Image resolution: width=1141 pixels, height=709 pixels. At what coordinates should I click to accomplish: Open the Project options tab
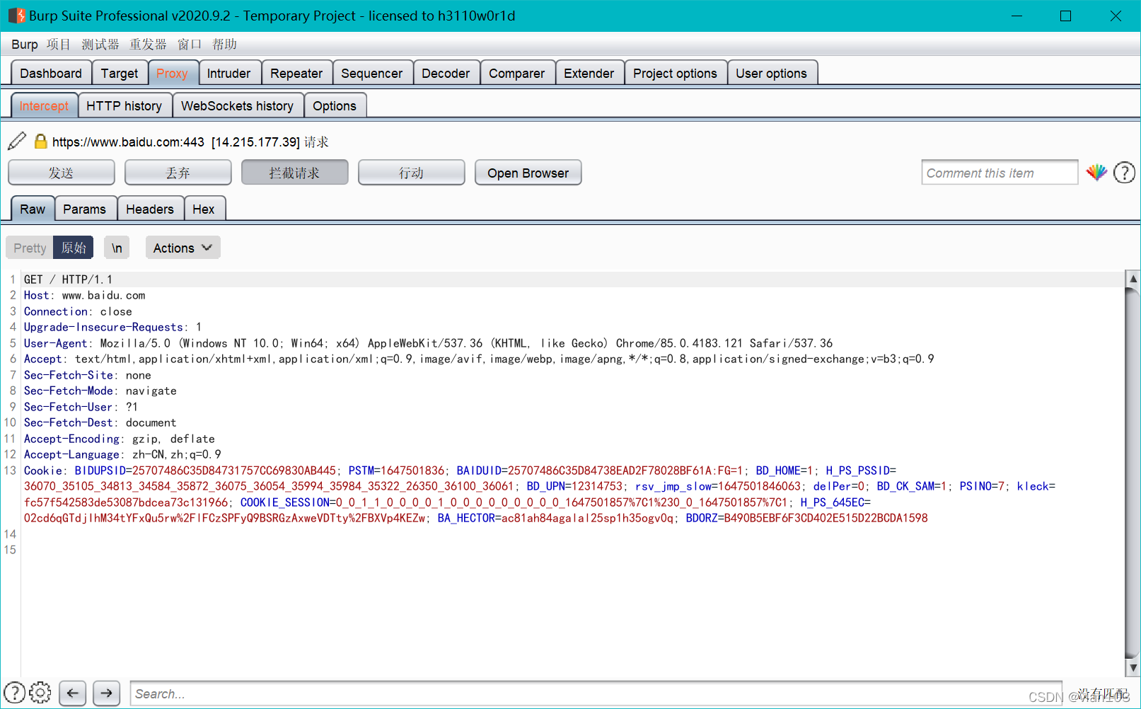point(675,73)
